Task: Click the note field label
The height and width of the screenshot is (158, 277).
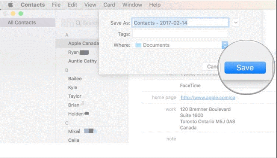Action: point(171,139)
